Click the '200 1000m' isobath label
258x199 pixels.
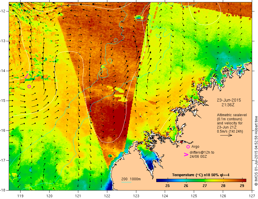131,179
